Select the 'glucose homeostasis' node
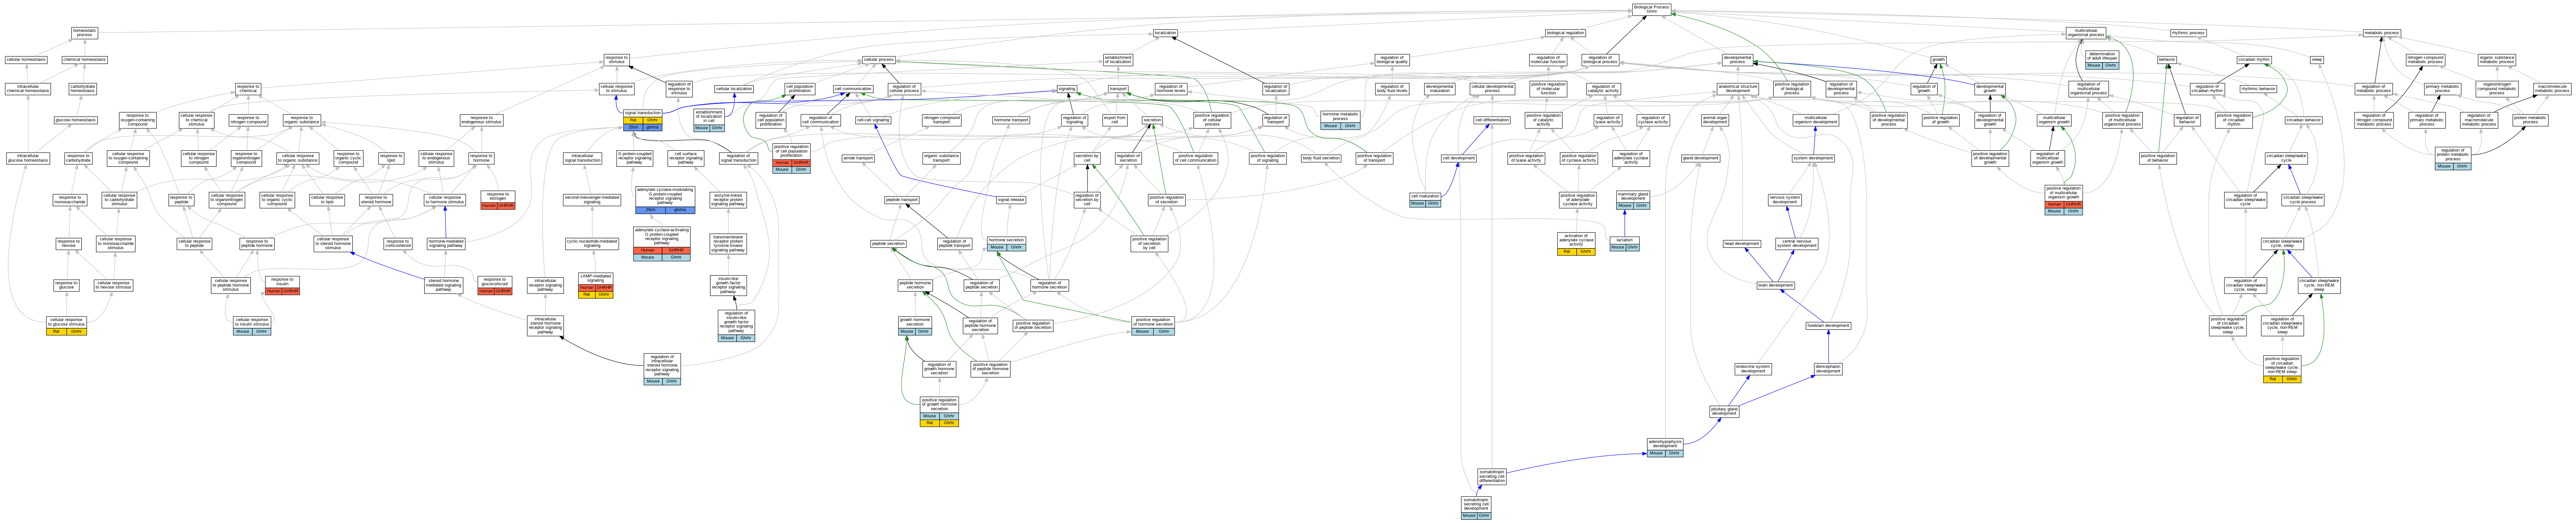This screenshot has width=2576, height=523. 76,120
